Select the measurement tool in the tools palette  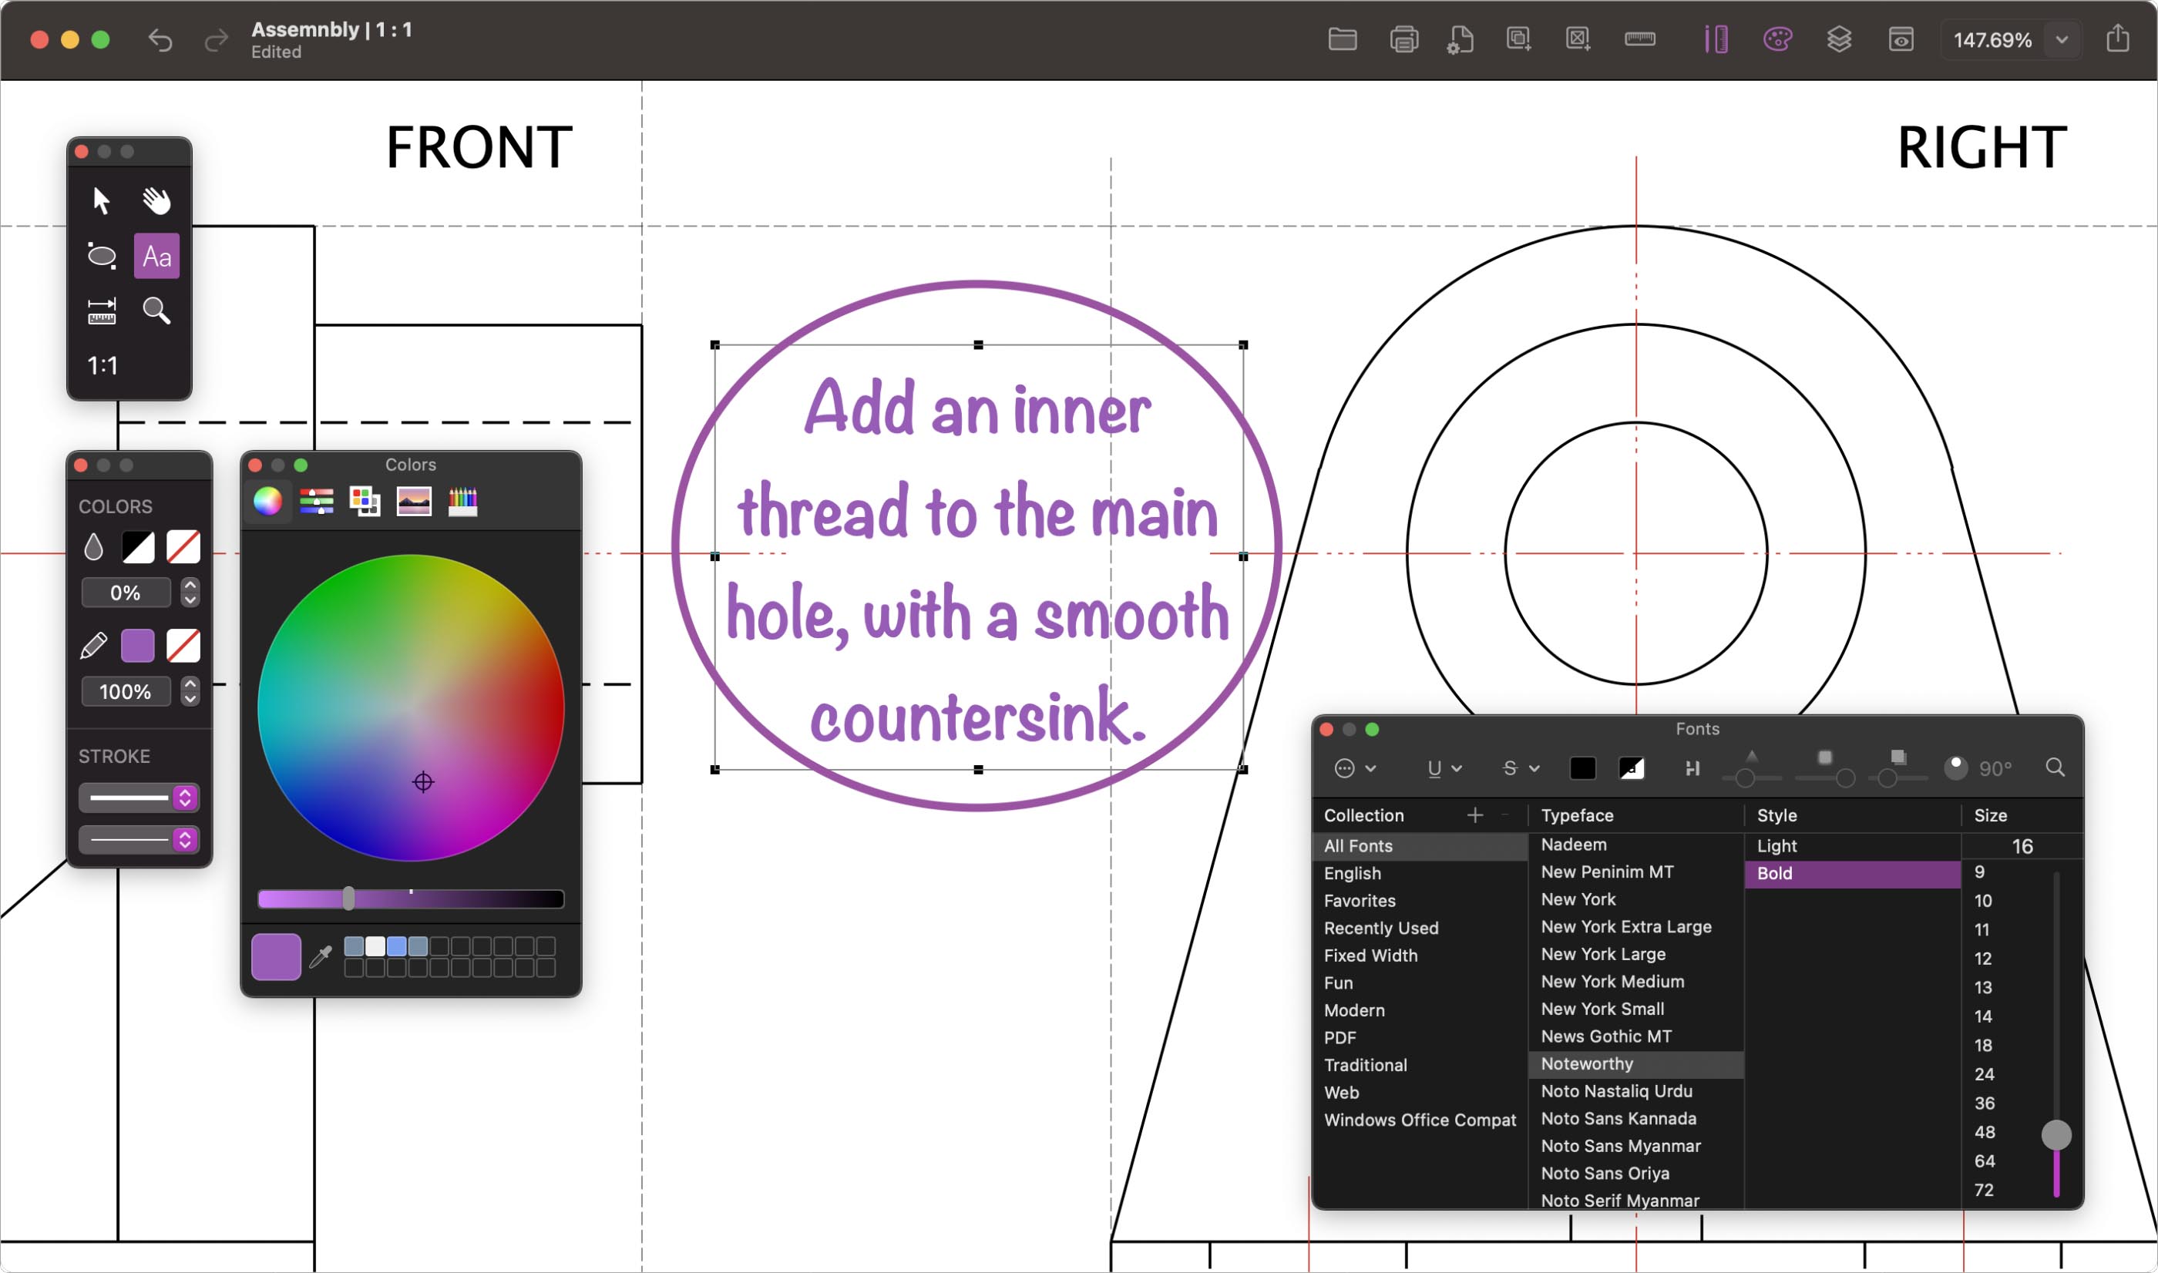coord(101,312)
